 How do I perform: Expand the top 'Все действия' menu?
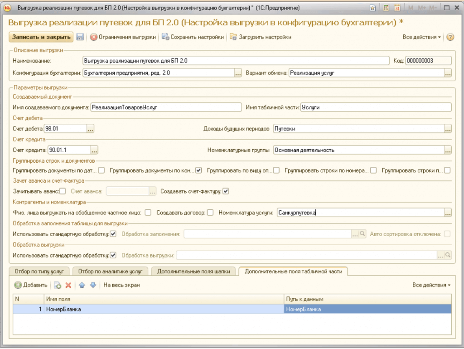click(x=421, y=37)
